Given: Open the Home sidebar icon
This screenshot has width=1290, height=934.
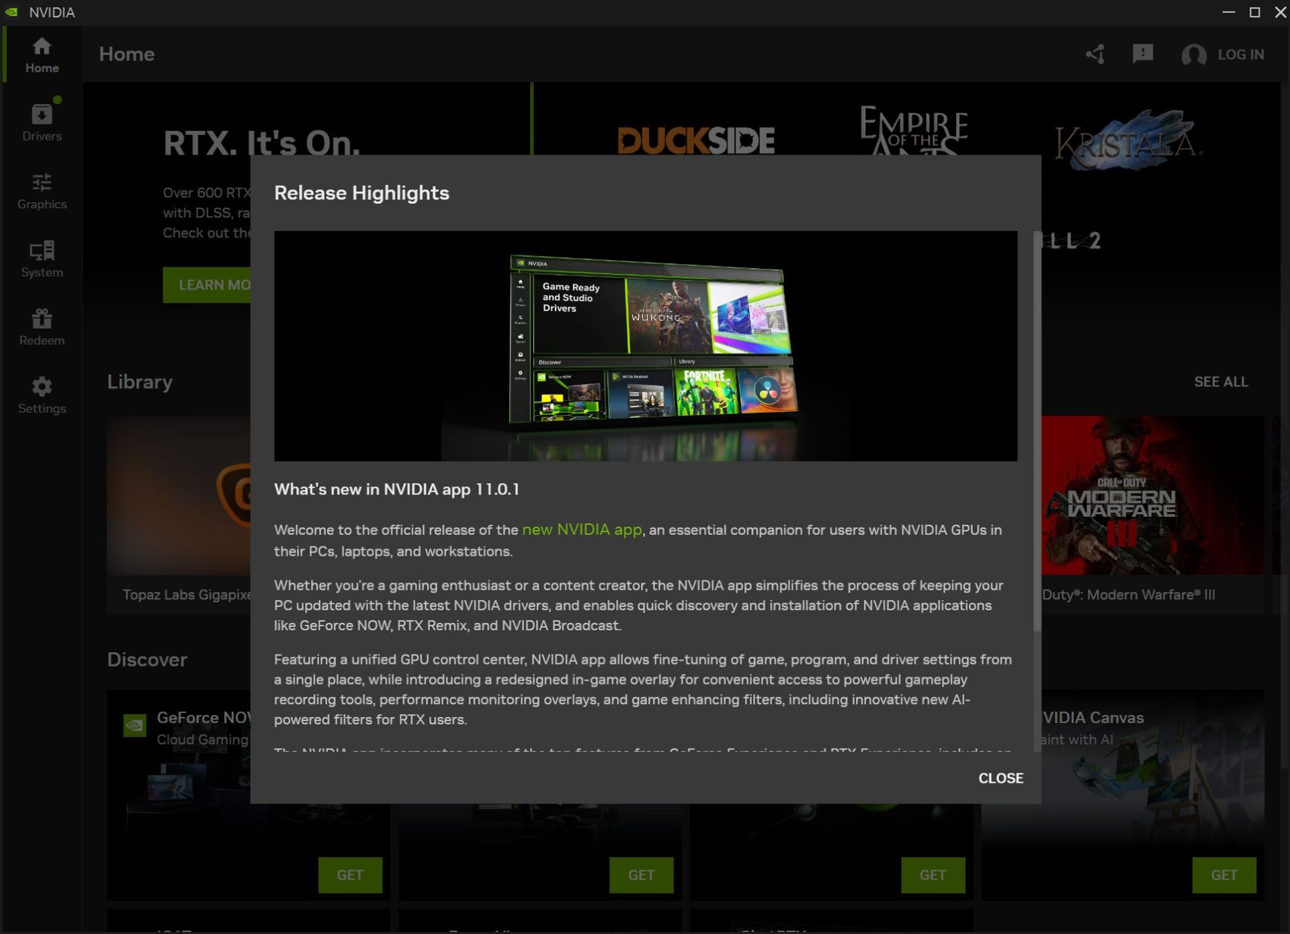Looking at the screenshot, I should pyautogui.click(x=42, y=54).
